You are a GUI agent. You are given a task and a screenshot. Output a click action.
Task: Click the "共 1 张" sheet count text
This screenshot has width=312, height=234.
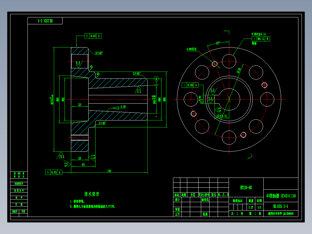237,214
